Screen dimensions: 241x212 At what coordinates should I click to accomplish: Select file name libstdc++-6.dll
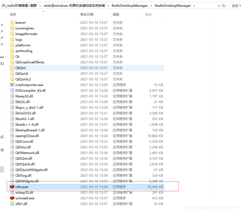pyautogui.click(x=27, y=124)
